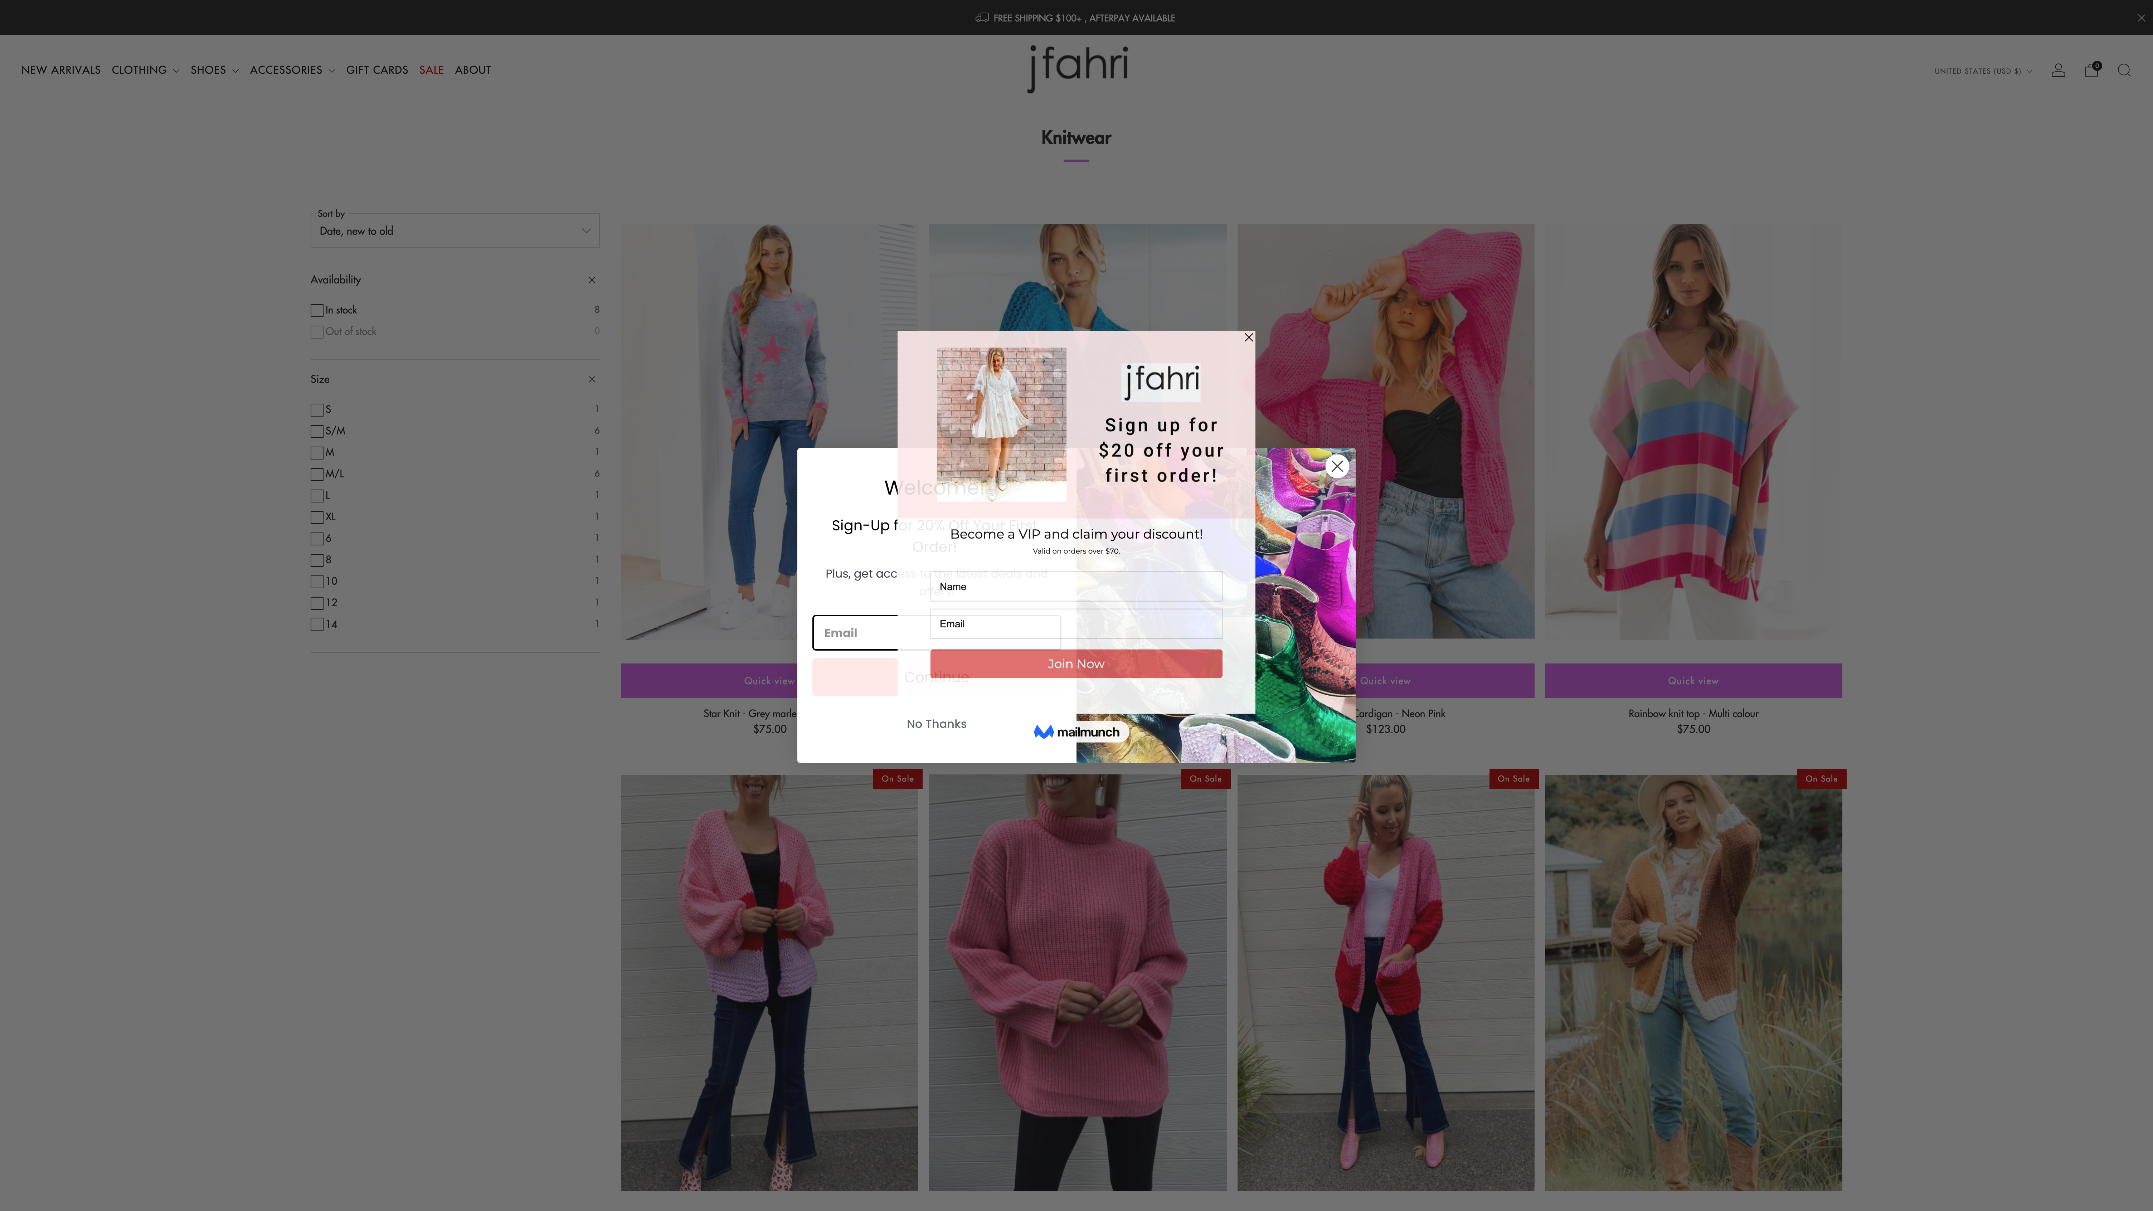Expand the CLOTHING menu chevron

coord(176,70)
